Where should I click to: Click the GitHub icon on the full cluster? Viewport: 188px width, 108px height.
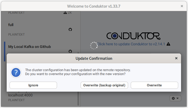point(70,30)
